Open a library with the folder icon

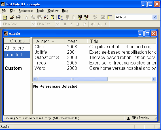coord(12,17)
